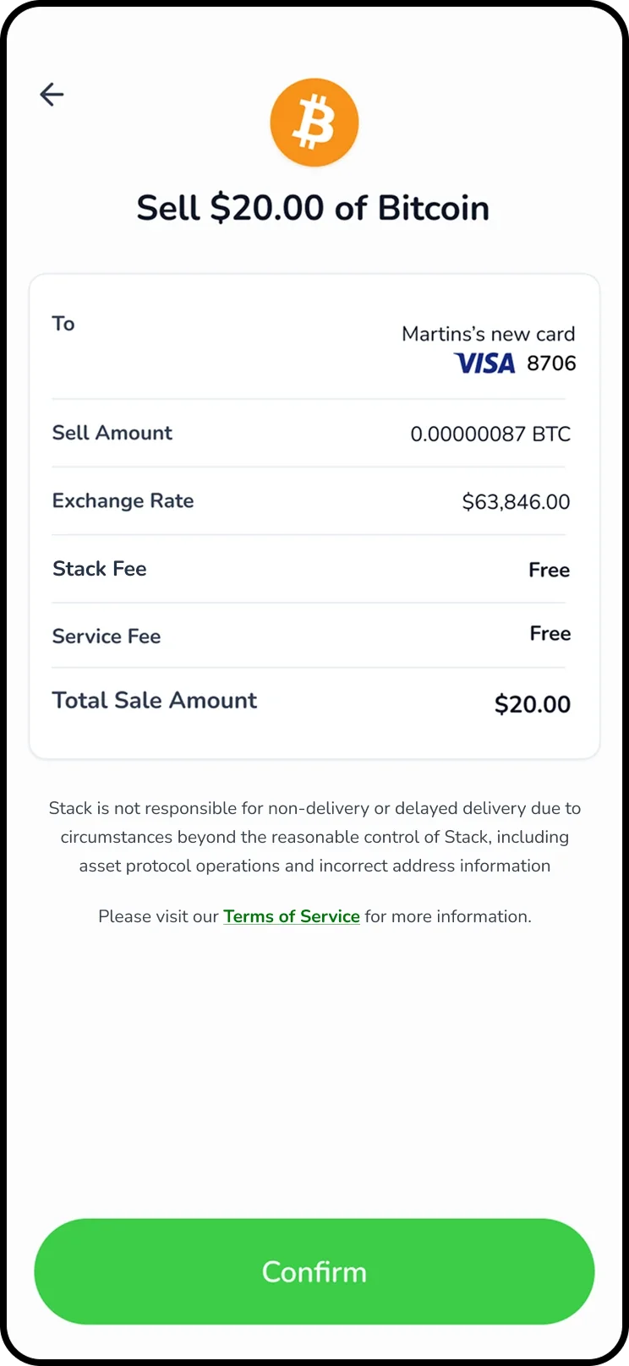
Task: Tap the Free value beside Service Fee
Action: [550, 634]
